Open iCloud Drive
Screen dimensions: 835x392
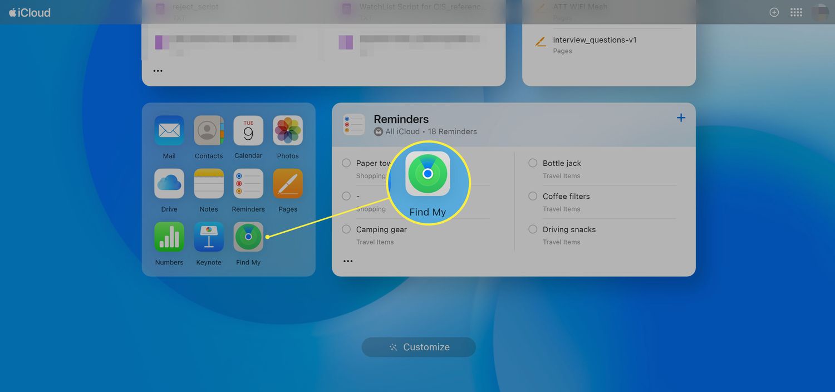click(169, 184)
